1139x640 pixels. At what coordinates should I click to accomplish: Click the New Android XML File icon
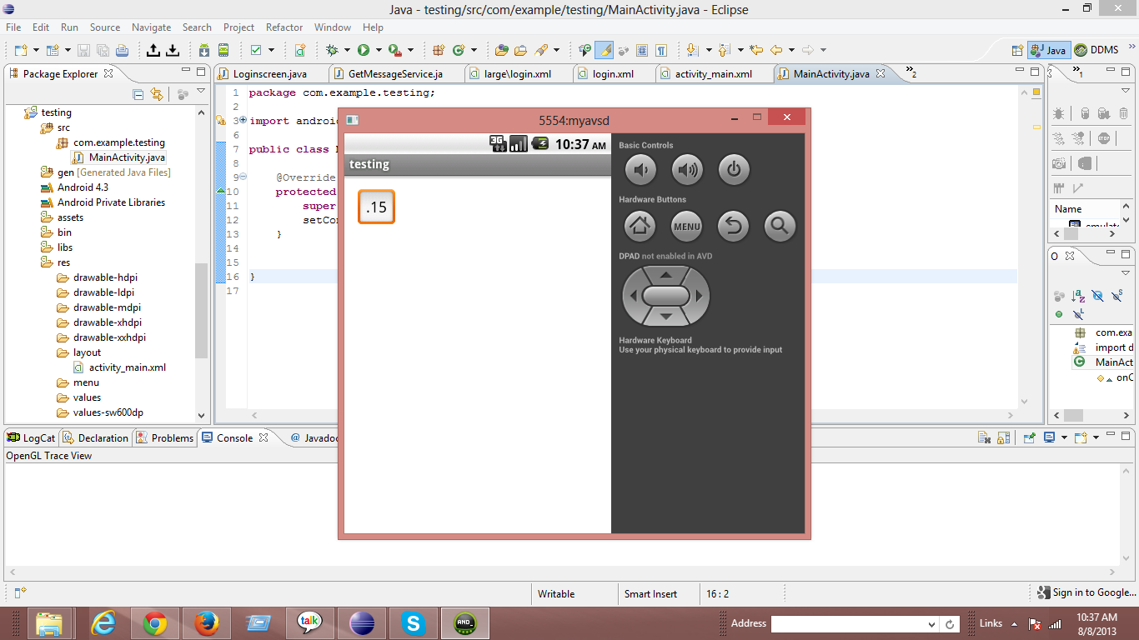(x=300, y=50)
